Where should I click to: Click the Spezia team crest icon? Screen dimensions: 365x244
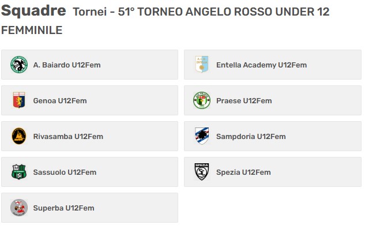pos(202,172)
